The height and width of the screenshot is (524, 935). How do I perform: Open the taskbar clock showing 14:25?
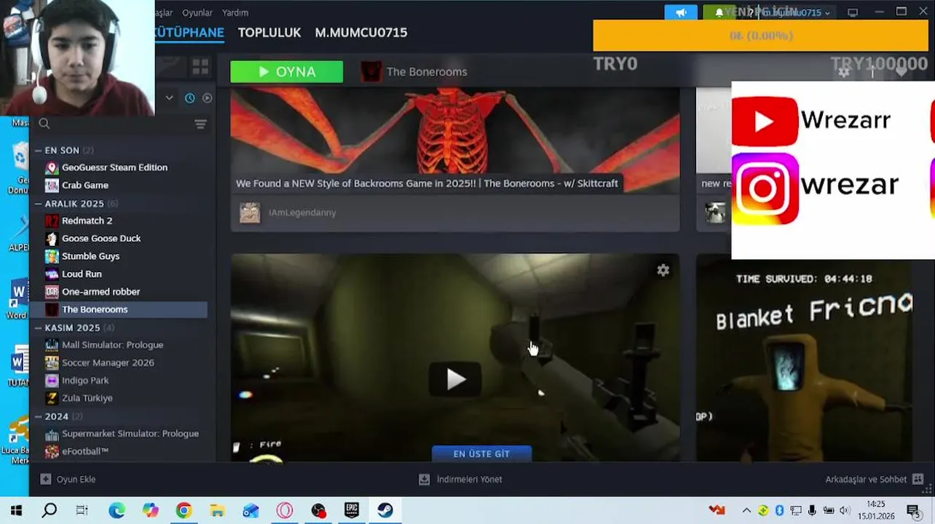876,510
